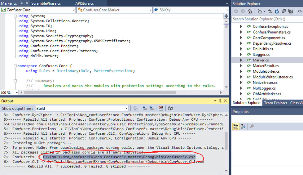Open the Pending Changes Filter dropdown arrow
Image resolution: width=303 pixels, height=175 pixels.
pos(265,11)
